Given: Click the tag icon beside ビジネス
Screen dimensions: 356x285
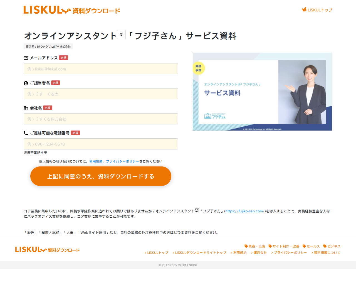Looking at the screenshot, I should point(325,246).
